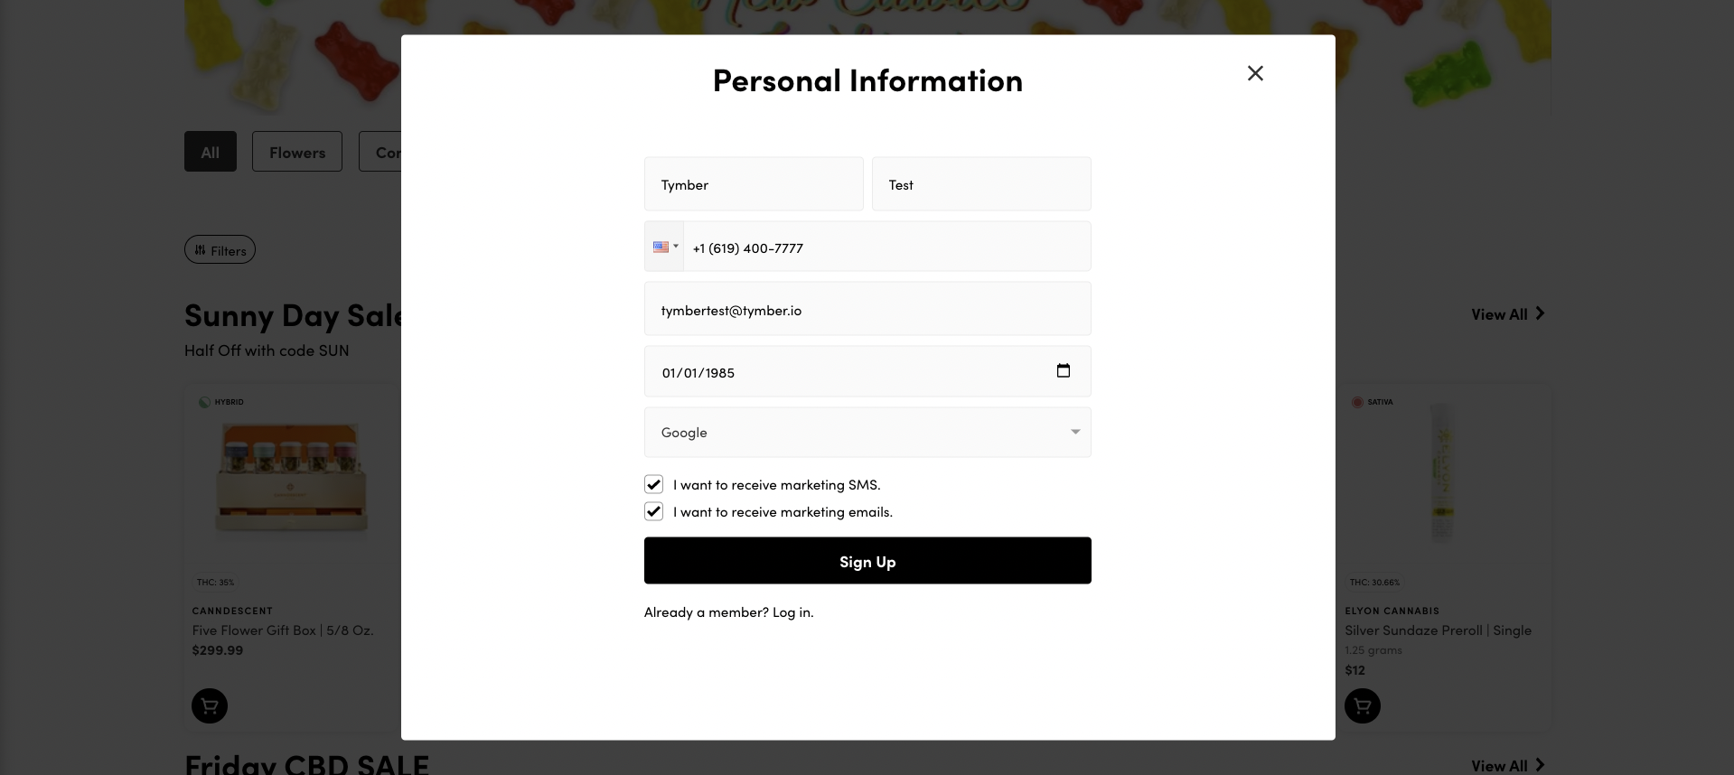1734x775 pixels.
Task: Close the Personal Information dialog
Action: tap(1255, 73)
